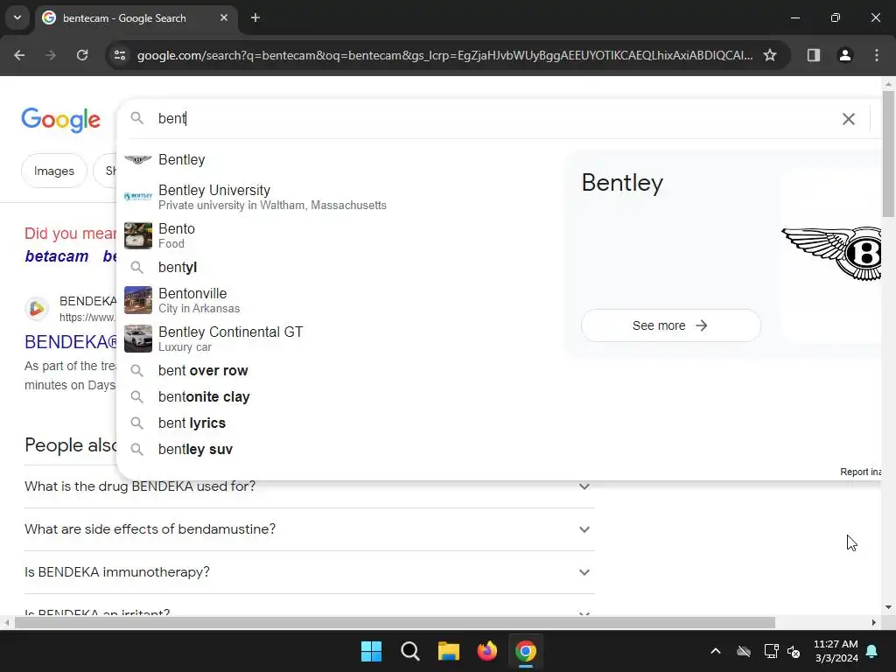Close the bentecam Google Search tab
896x672 pixels.
tap(224, 17)
